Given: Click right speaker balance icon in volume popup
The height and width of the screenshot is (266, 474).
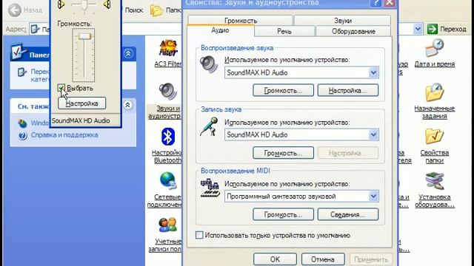Looking at the screenshot, I should [x=107, y=4].
